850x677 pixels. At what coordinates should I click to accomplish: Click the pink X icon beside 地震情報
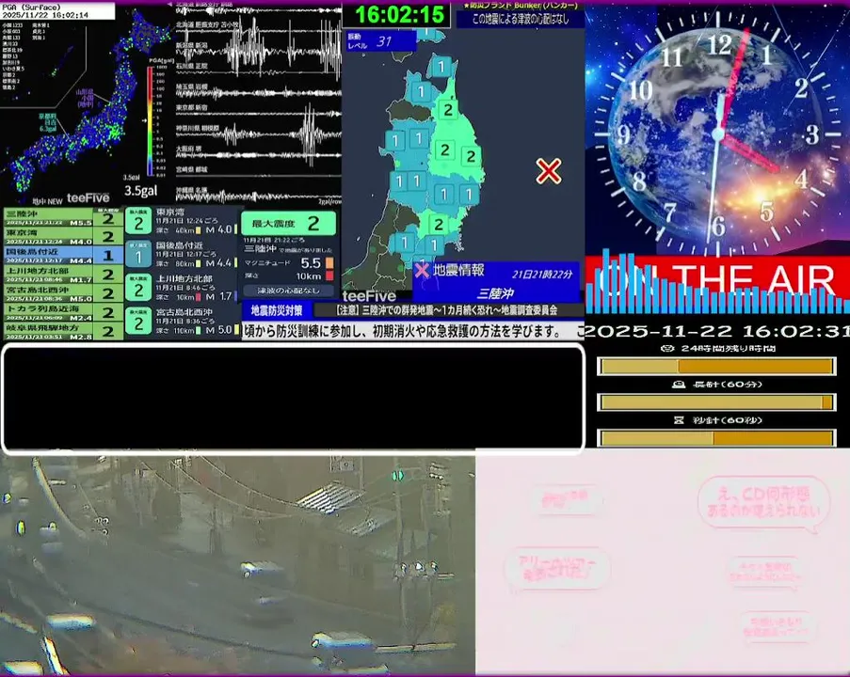pyautogui.click(x=422, y=270)
